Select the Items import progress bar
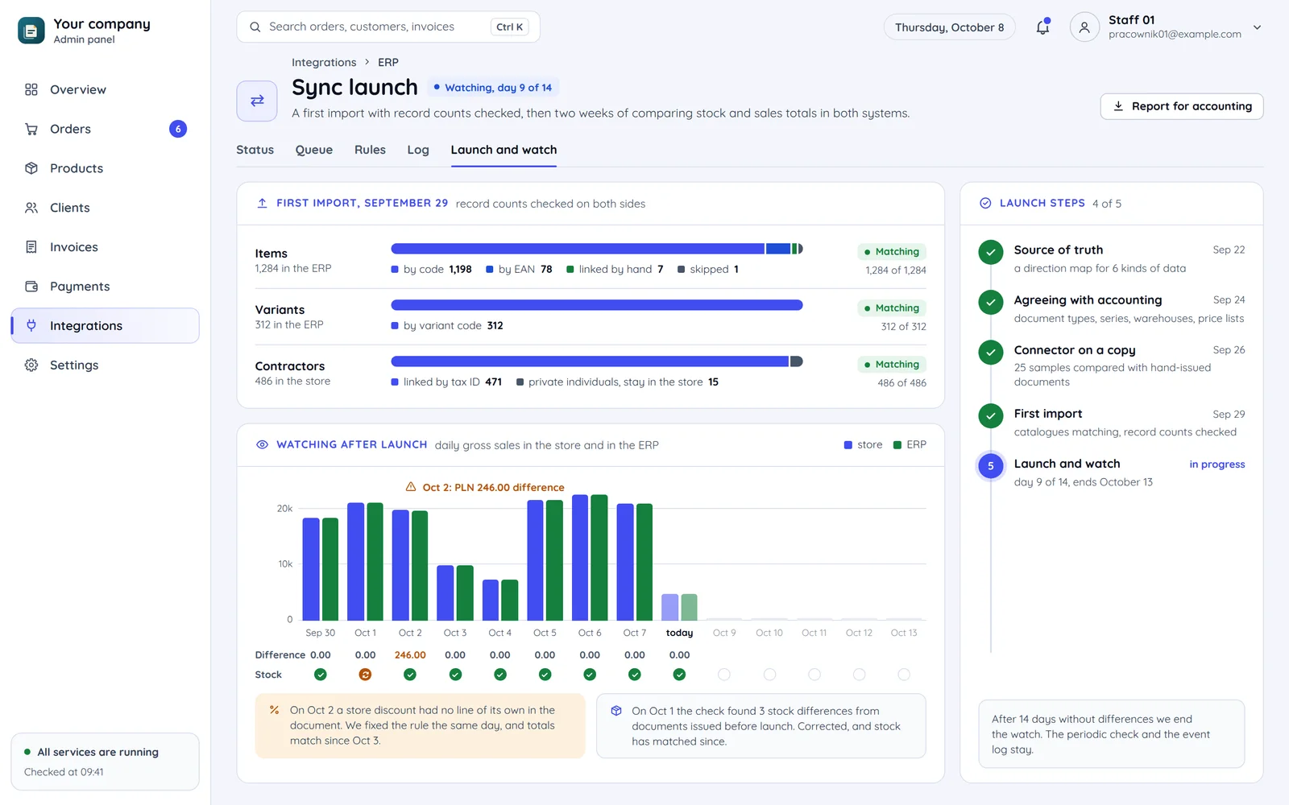The height and width of the screenshot is (805, 1289). [x=597, y=249]
